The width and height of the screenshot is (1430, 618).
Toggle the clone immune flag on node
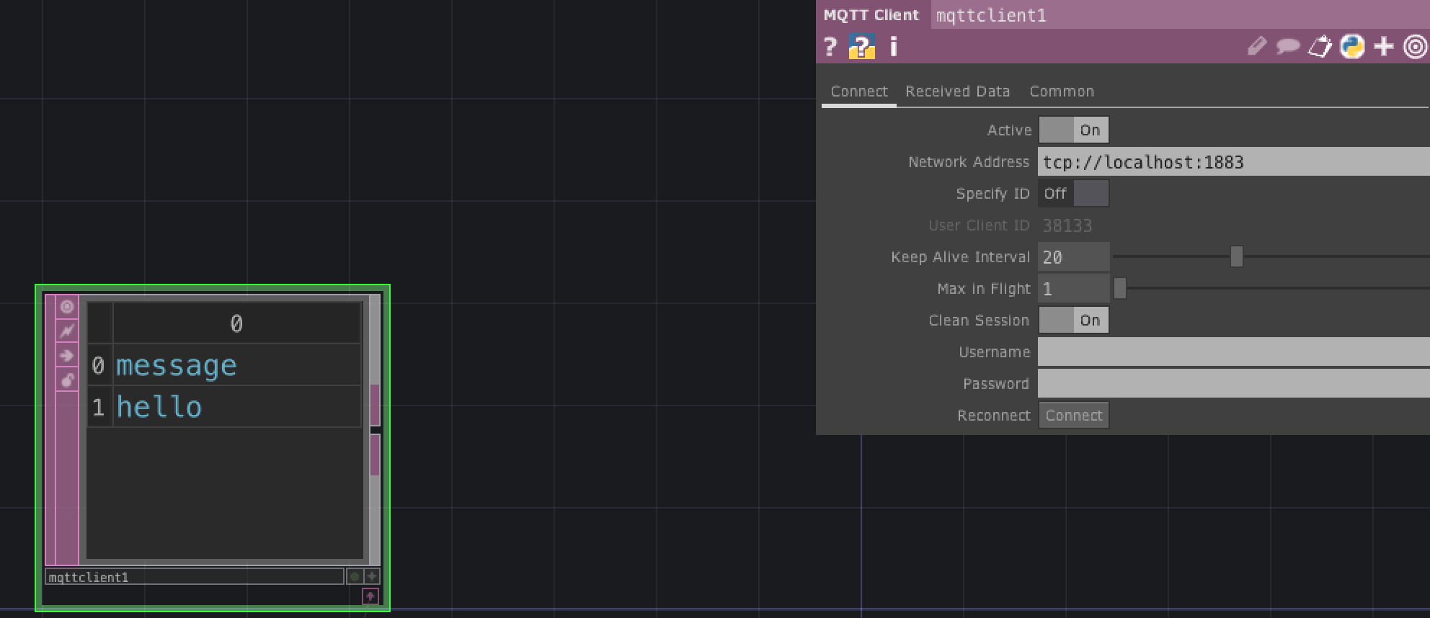(67, 331)
